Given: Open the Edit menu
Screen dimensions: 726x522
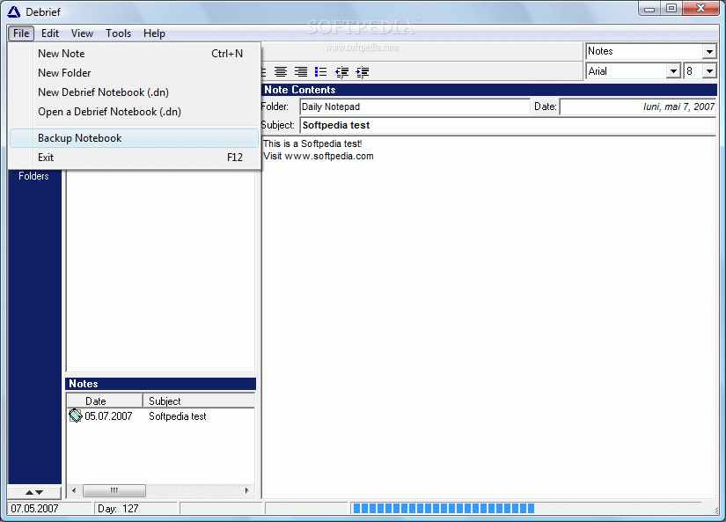Looking at the screenshot, I should click(50, 33).
